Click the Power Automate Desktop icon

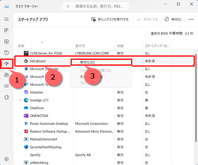(x=26, y=123)
